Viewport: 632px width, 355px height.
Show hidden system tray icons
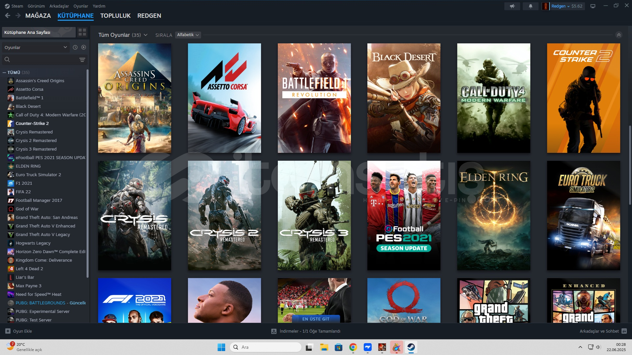pos(580,347)
